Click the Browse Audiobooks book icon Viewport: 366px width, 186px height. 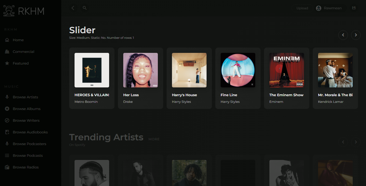coord(7,132)
